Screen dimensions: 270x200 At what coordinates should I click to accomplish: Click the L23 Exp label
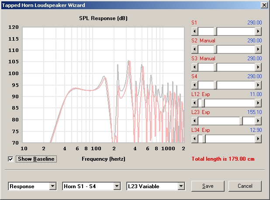pos(201,112)
